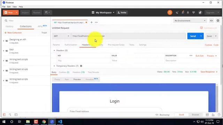The width and height of the screenshot is (223, 125).
Task: Switch response view to Pretty
Action: click(57, 80)
